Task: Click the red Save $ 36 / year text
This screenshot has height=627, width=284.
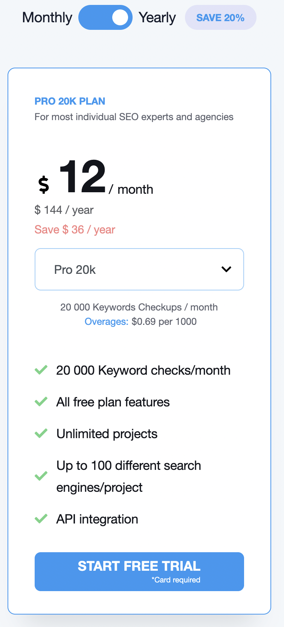Action: point(75,230)
